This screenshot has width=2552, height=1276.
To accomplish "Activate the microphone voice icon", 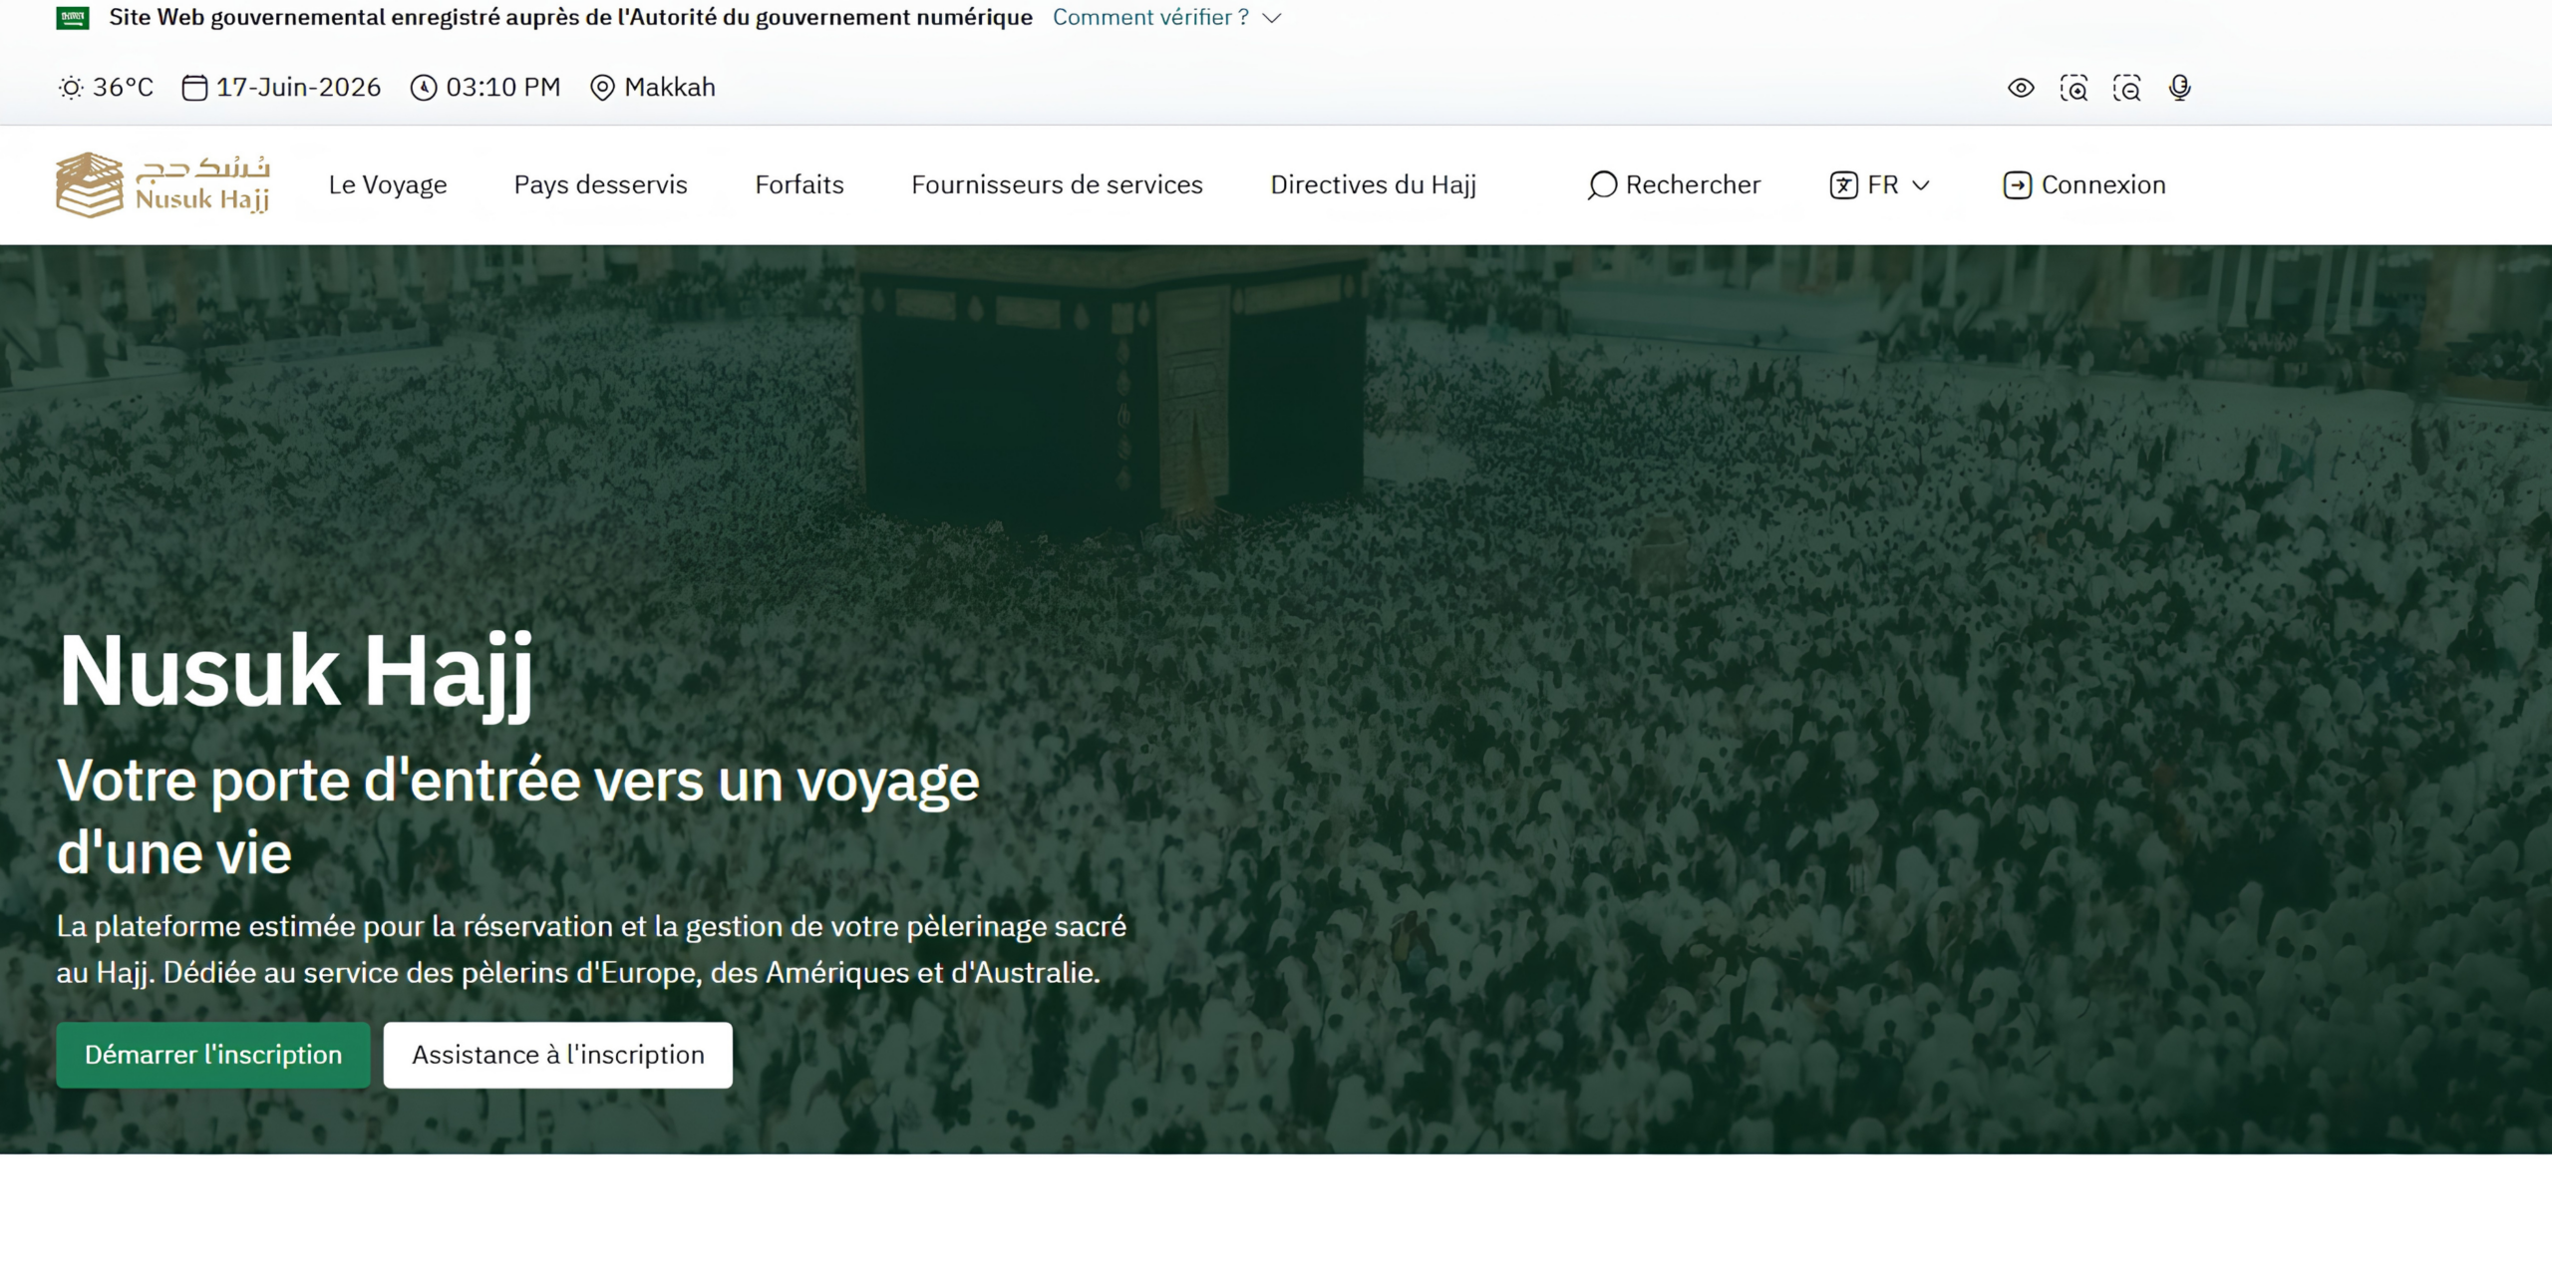I will (2180, 88).
